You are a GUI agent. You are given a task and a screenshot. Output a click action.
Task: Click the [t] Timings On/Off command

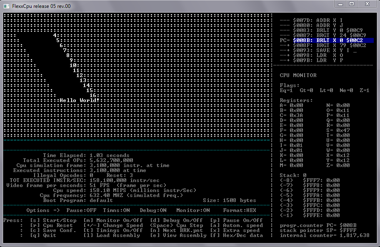(113, 230)
